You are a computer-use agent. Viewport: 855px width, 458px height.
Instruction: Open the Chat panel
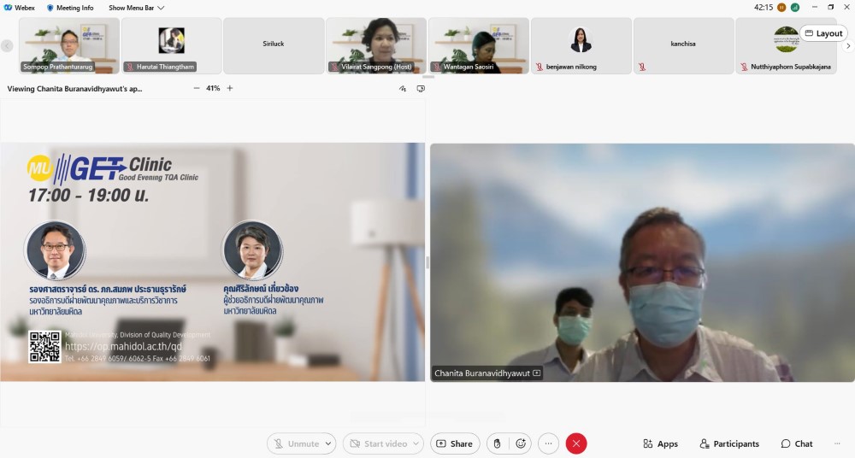(x=796, y=443)
